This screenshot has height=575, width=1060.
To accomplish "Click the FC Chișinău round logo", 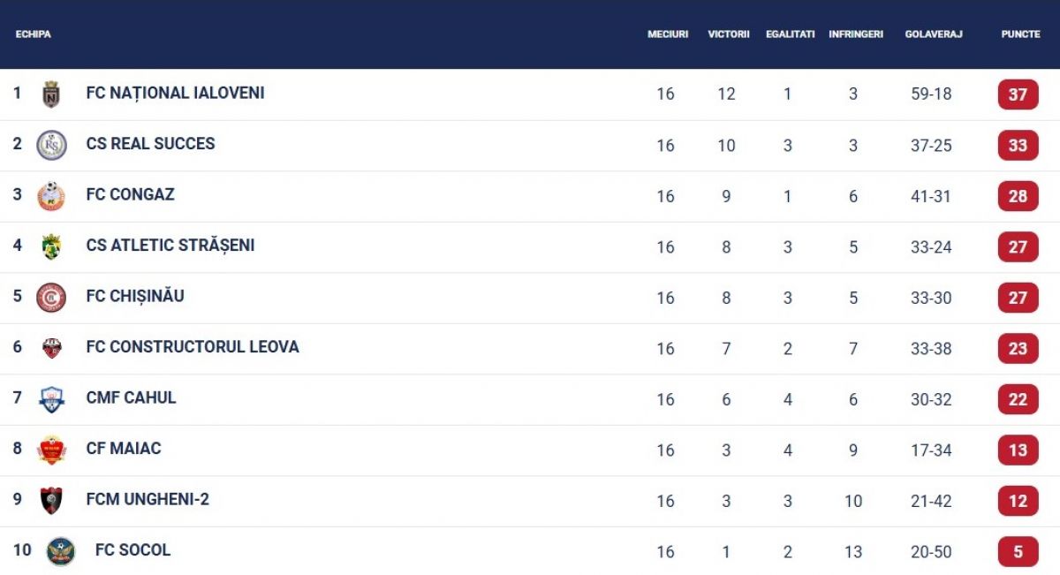I will point(51,298).
